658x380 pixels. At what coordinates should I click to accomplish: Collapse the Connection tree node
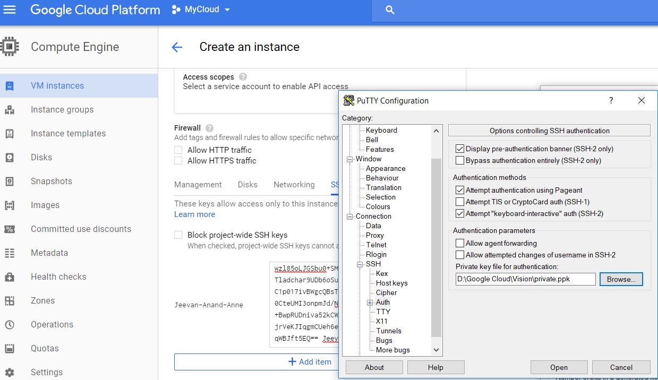pos(350,217)
